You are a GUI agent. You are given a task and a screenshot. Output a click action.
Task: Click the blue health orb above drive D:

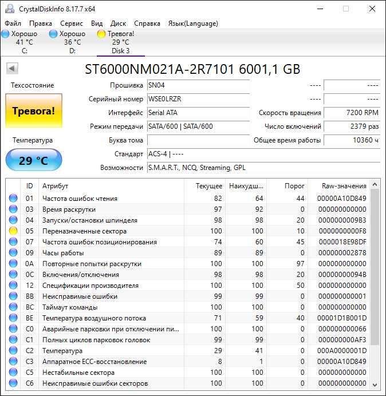pos(53,34)
